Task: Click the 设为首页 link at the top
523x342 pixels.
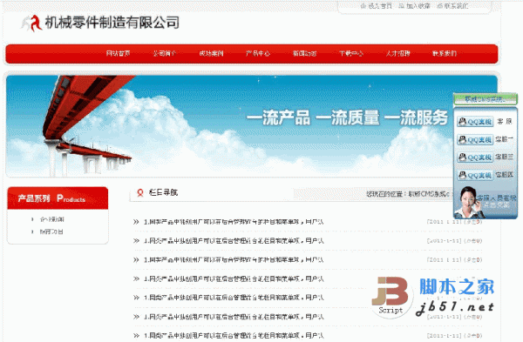Action: (x=380, y=6)
